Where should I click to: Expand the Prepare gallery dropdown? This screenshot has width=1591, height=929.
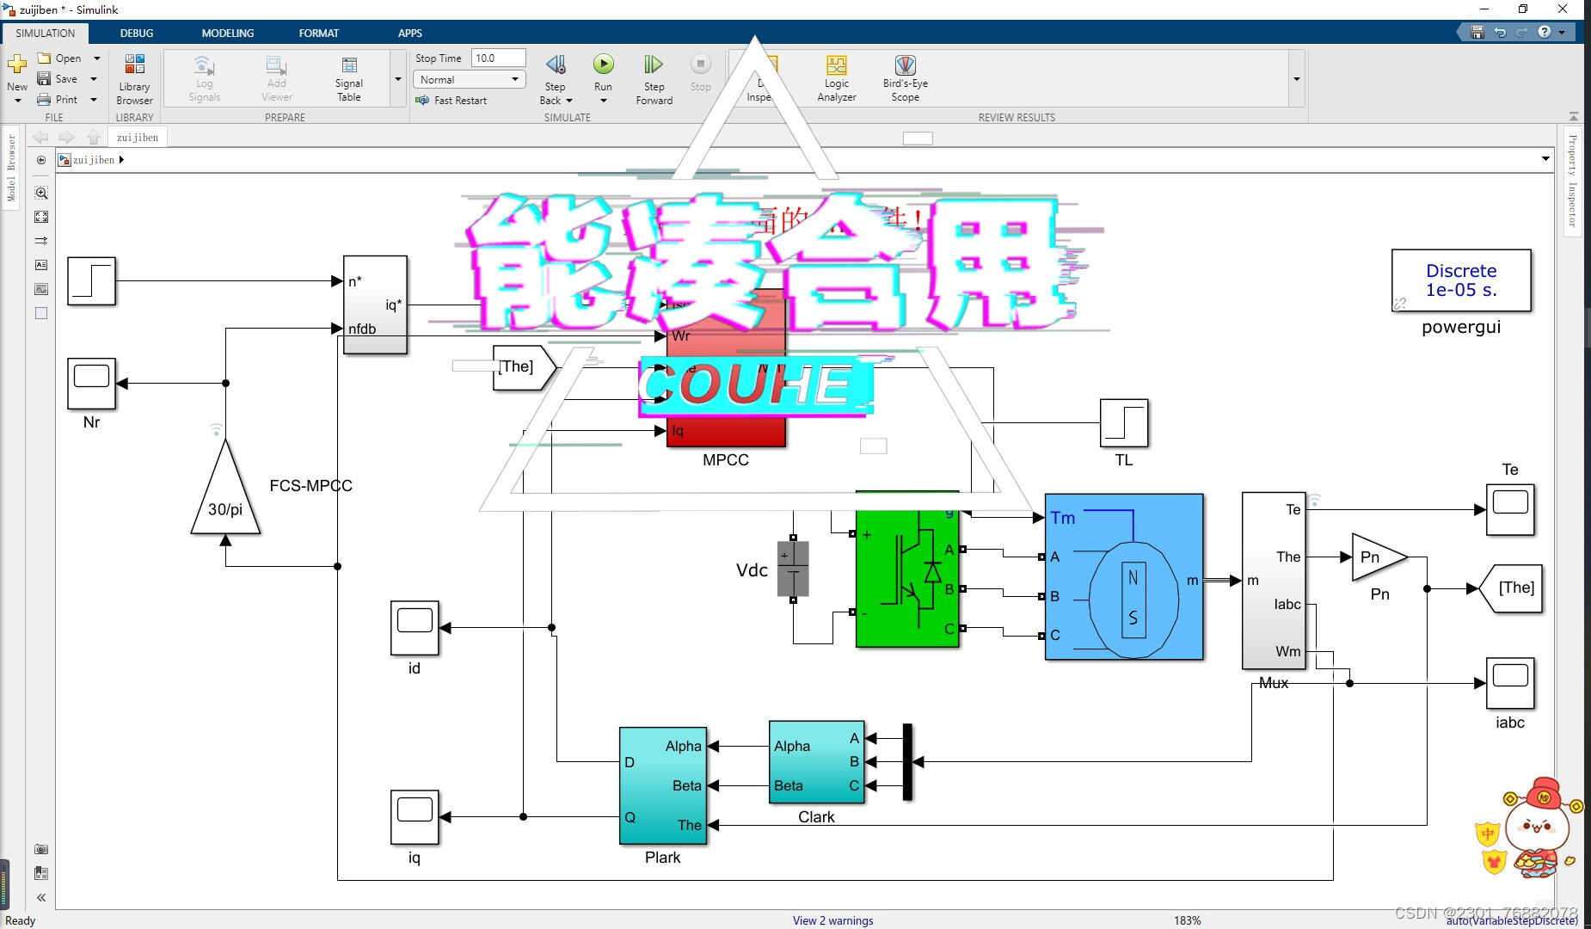click(x=398, y=79)
